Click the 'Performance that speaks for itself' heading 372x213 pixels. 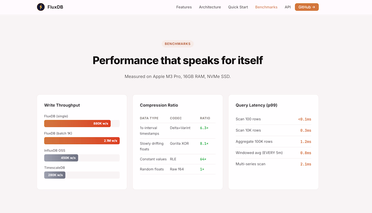178,60
